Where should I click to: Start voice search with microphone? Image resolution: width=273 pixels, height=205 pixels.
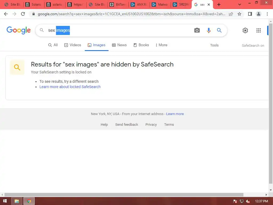(x=208, y=30)
